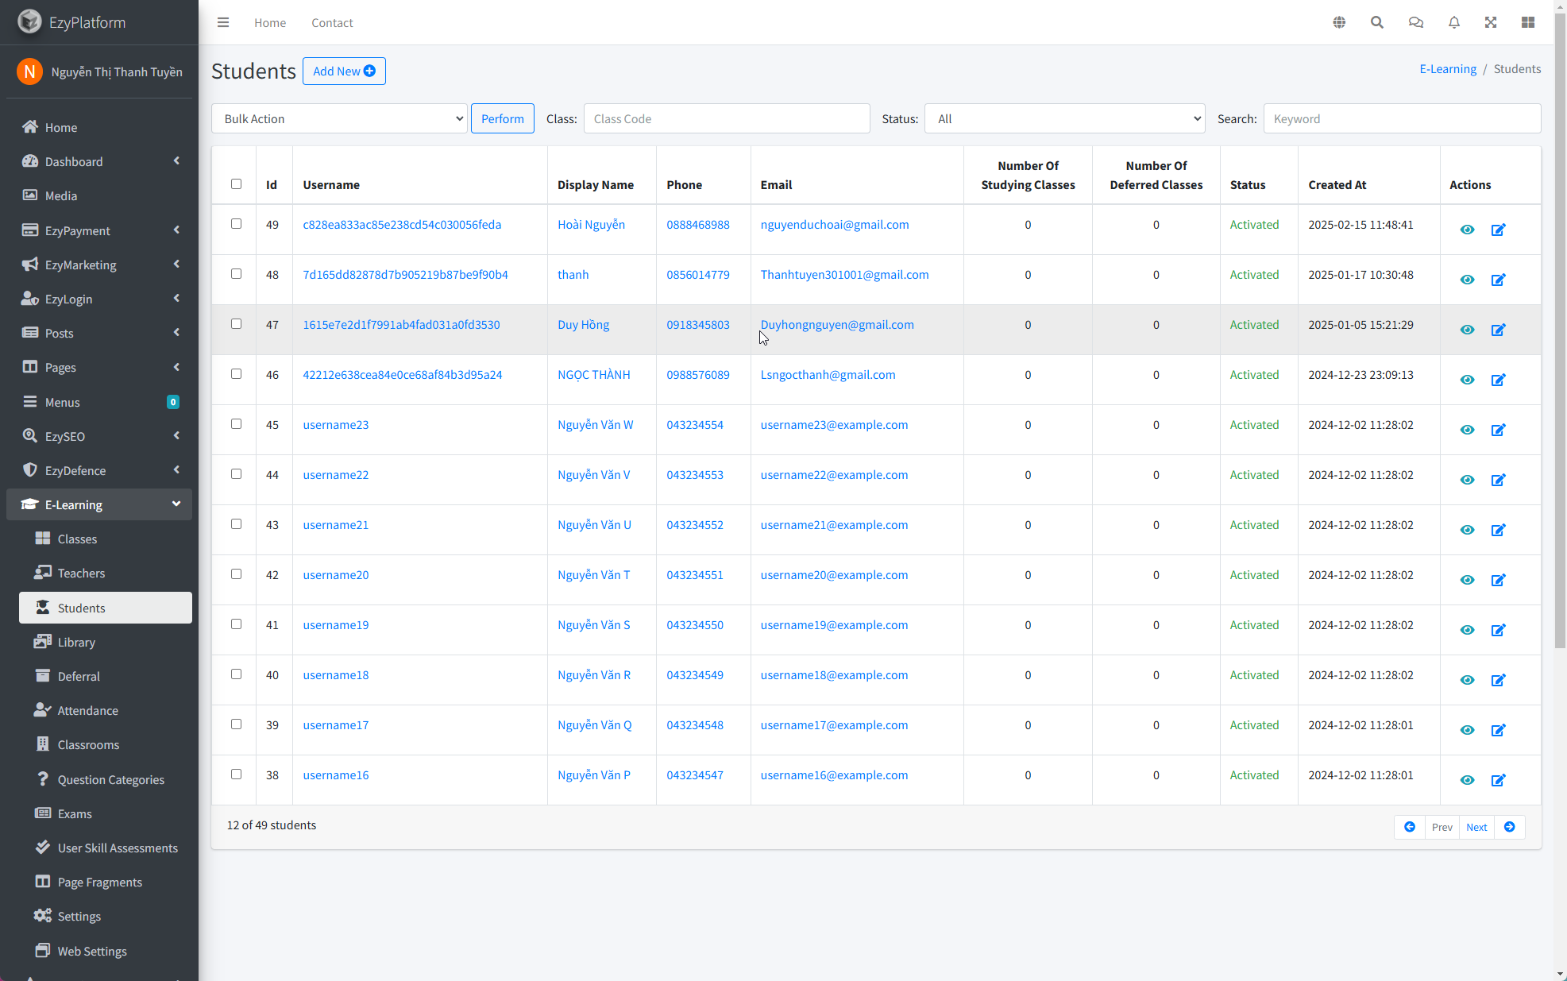Edit username16 row with pencil icon
The height and width of the screenshot is (981, 1567).
point(1498,780)
